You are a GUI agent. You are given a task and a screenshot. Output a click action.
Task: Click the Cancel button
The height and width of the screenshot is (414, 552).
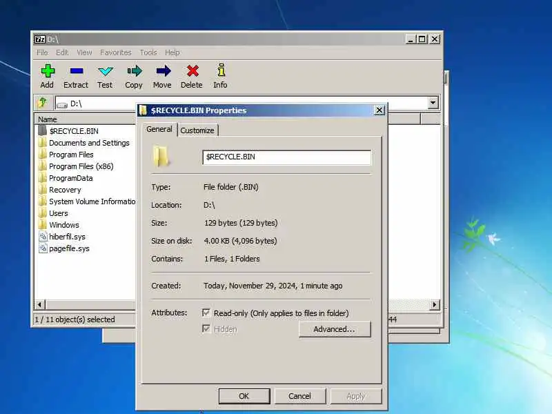pos(300,396)
